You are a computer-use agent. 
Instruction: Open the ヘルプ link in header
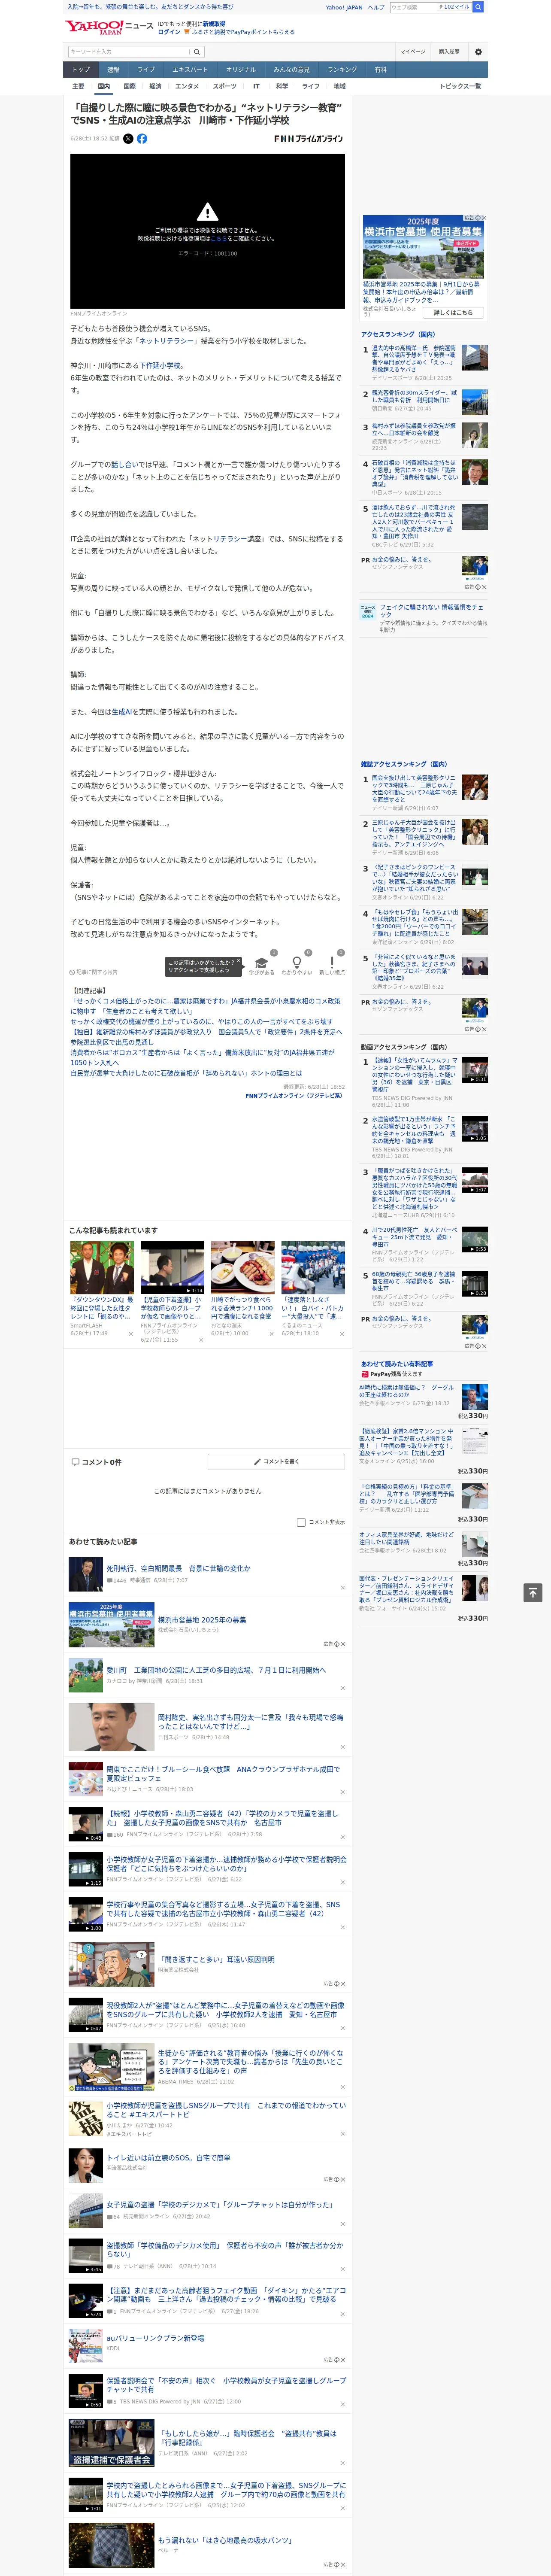click(x=376, y=7)
